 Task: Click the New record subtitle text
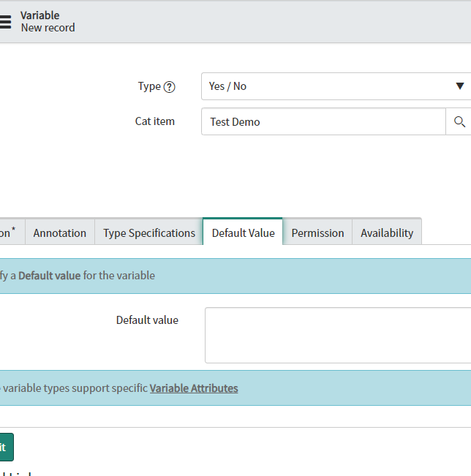[48, 28]
